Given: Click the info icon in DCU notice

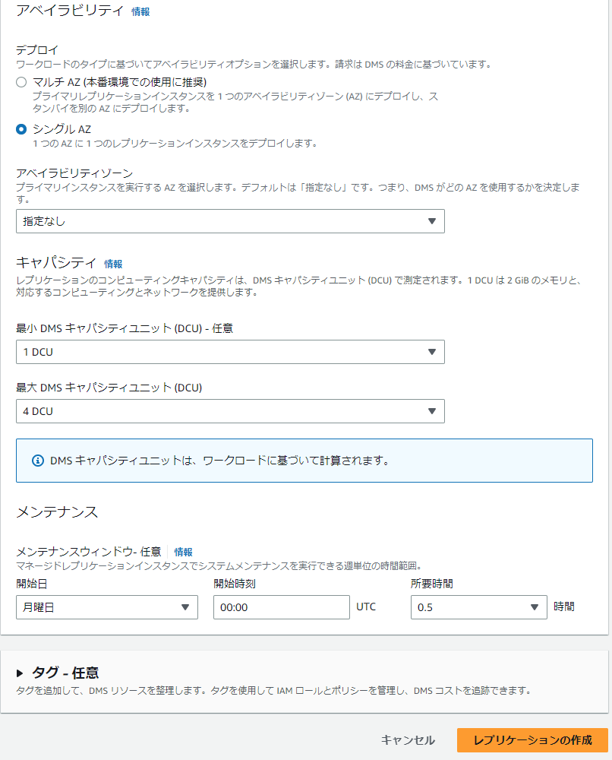Looking at the screenshot, I should point(38,461).
